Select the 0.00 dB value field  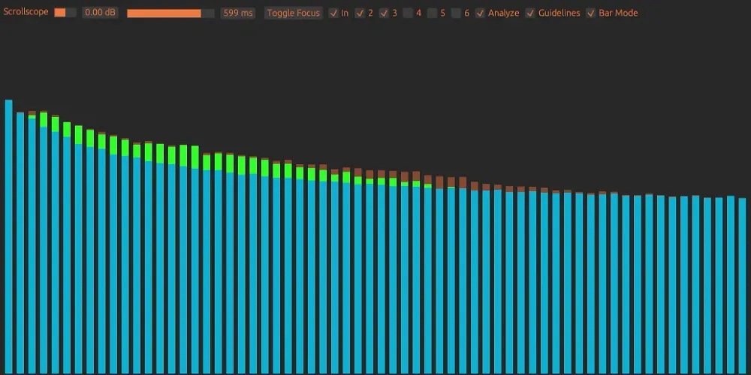tap(100, 13)
